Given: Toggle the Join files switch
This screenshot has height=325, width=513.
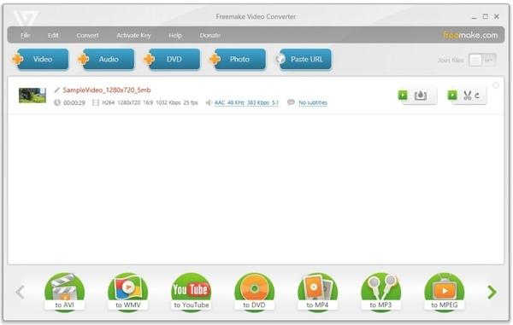Looking at the screenshot, I should click(482, 60).
